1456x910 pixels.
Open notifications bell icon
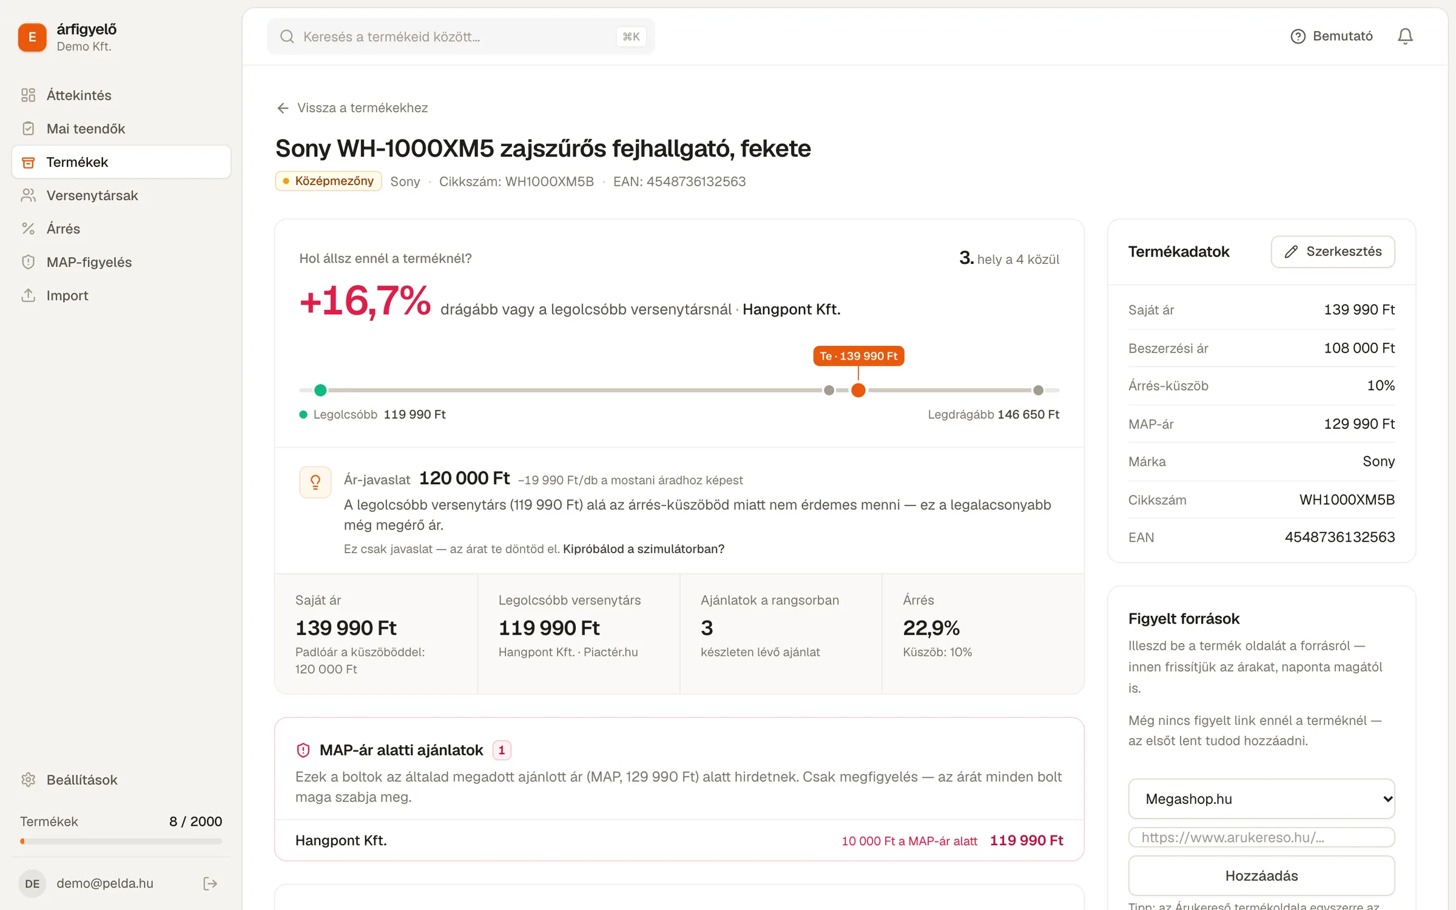[x=1405, y=36]
